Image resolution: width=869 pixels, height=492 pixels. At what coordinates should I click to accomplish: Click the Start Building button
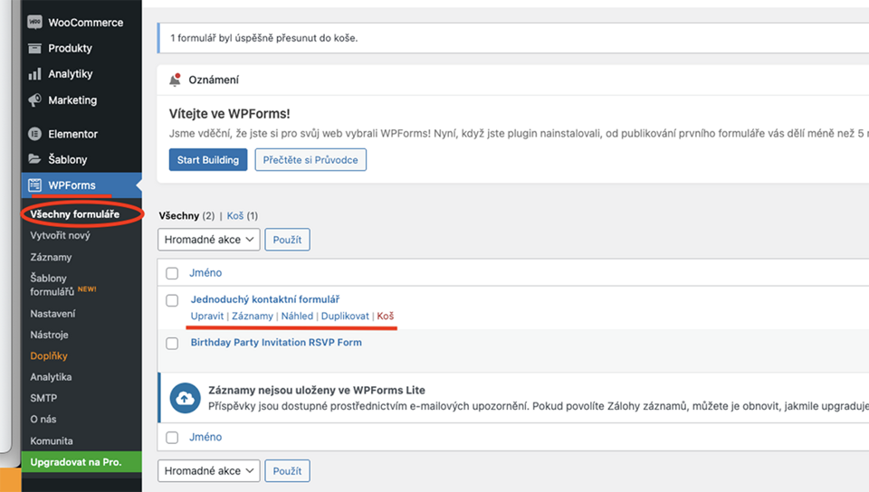click(x=208, y=160)
